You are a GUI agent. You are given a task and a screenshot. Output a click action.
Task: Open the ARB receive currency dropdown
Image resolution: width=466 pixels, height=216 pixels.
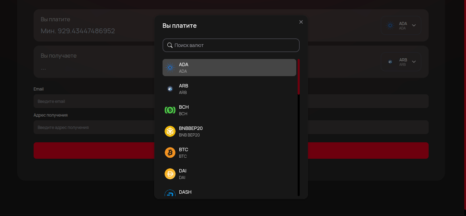point(401,62)
